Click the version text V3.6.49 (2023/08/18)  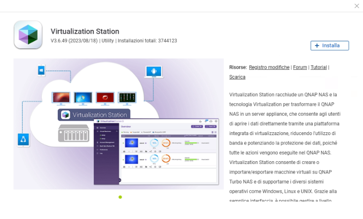click(74, 41)
